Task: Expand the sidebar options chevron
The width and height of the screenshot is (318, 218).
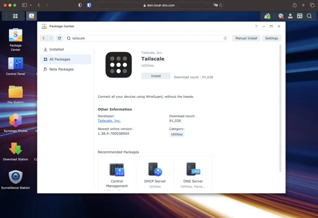Action: pos(31,5)
